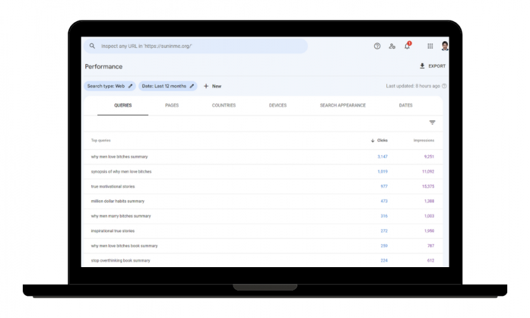This screenshot has height=318, width=530.
Task: Open the notifications bell icon
Action: [407, 46]
